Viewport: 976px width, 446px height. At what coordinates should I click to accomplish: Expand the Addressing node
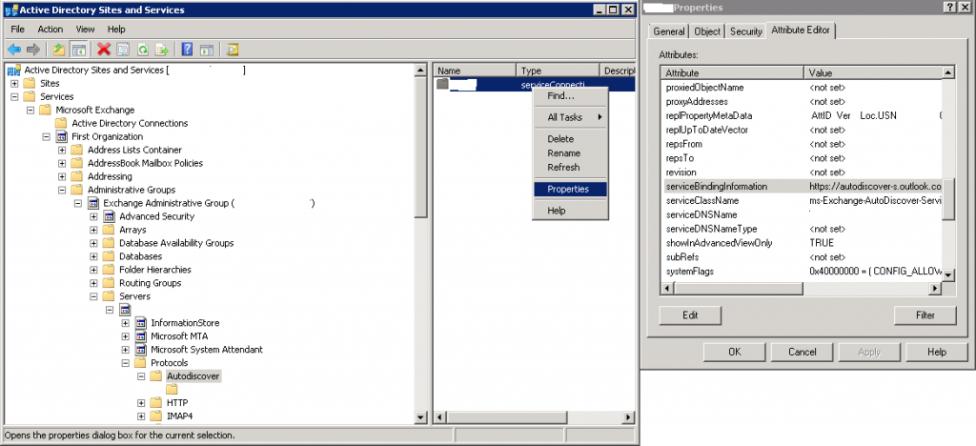(62, 176)
